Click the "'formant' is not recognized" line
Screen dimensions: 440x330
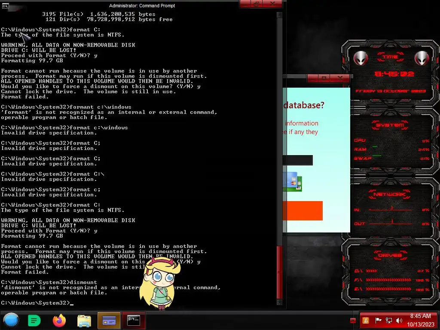[109, 112]
